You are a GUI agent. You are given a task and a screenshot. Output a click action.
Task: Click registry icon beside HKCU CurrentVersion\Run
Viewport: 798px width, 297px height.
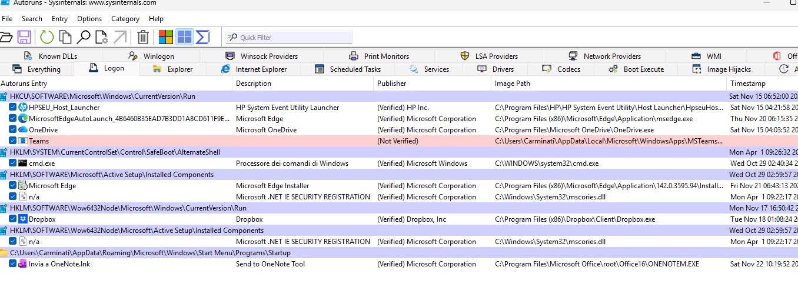coord(4,96)
